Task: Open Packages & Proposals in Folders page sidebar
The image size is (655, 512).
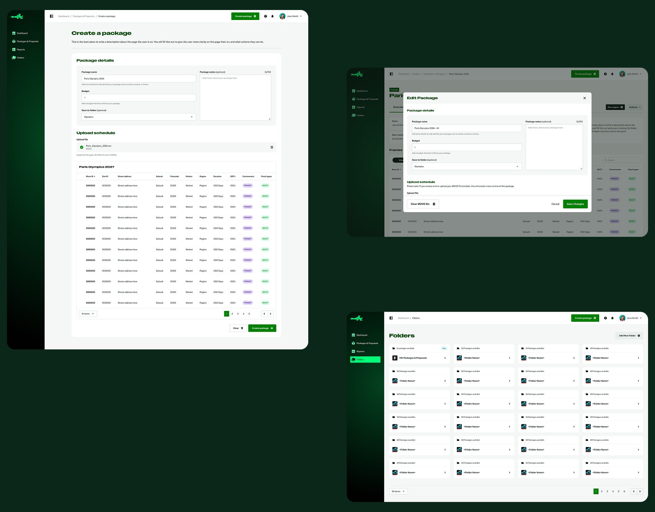Action: click(x=367, y=343)
